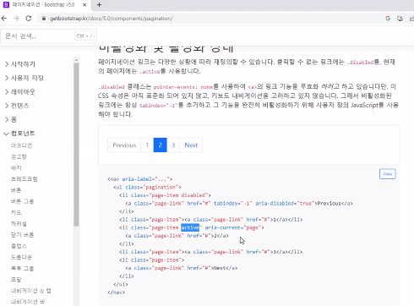Click 'pointer-events: none' inline code
Image resolution: width=414 pixels, height=306 pixels.
point(183,87)
